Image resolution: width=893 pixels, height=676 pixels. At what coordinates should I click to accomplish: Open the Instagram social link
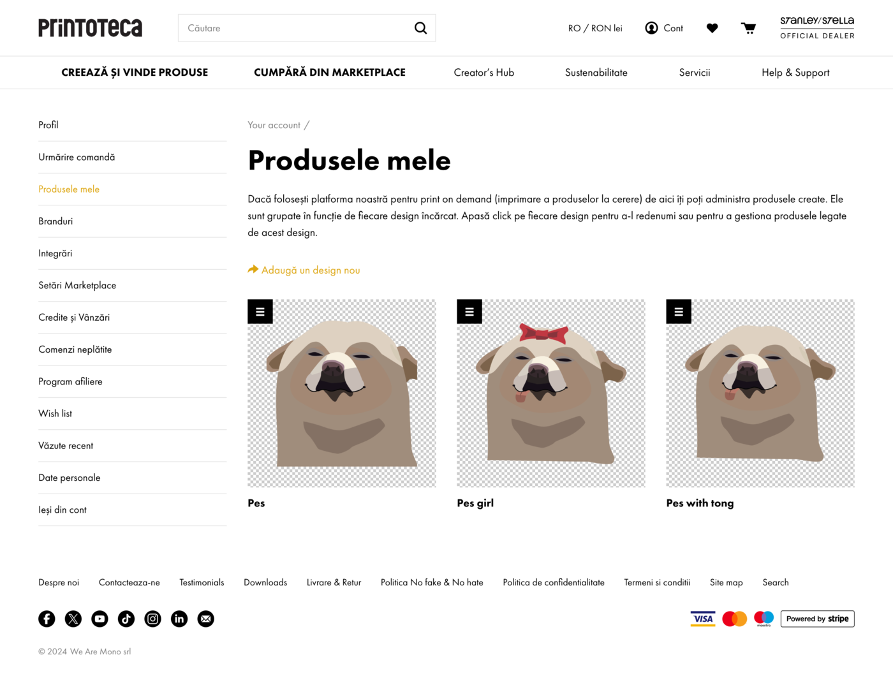(153, 619)
